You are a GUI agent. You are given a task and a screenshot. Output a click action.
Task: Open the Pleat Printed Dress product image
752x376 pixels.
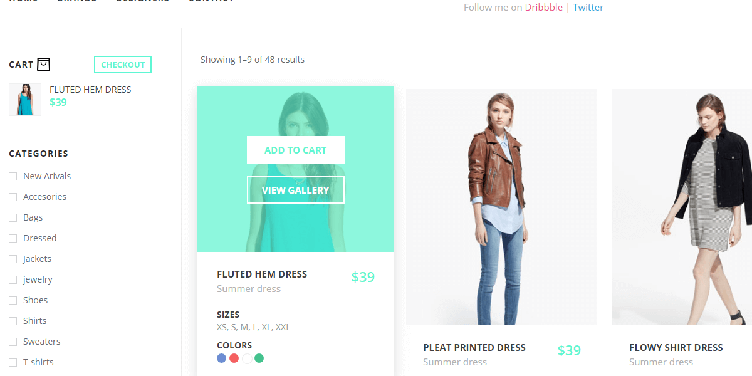(x=501, y=207)
